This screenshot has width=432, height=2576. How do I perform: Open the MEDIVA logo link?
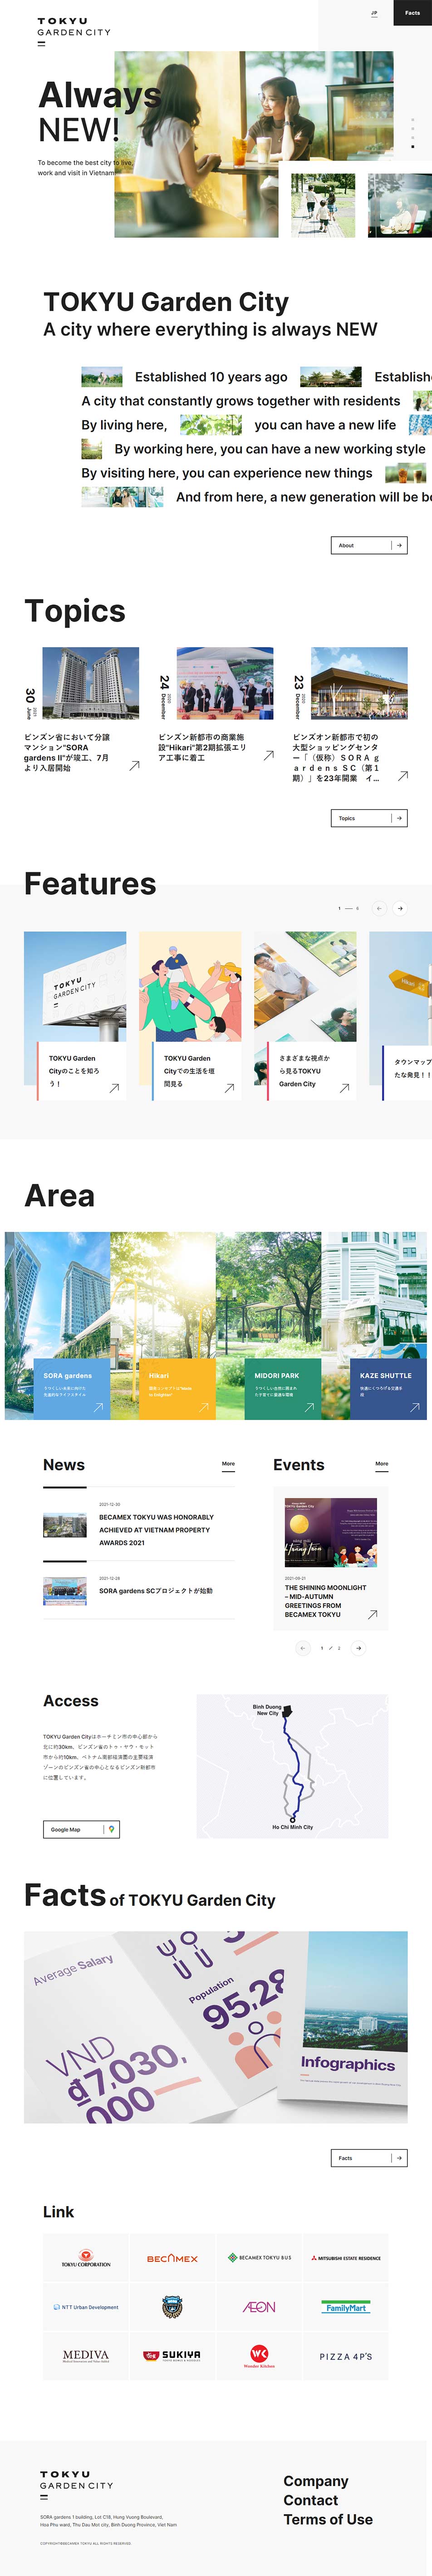click(x=87, y=2356)
